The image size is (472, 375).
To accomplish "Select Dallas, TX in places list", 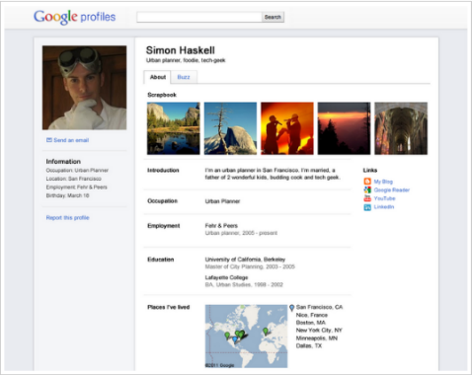I will pyautogui.click(x=309, y=345).
